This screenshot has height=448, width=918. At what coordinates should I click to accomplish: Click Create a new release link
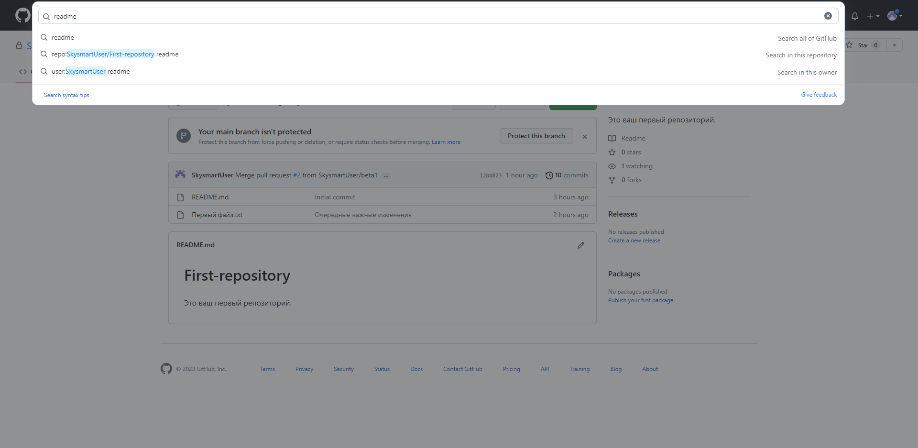click(634, 240)
